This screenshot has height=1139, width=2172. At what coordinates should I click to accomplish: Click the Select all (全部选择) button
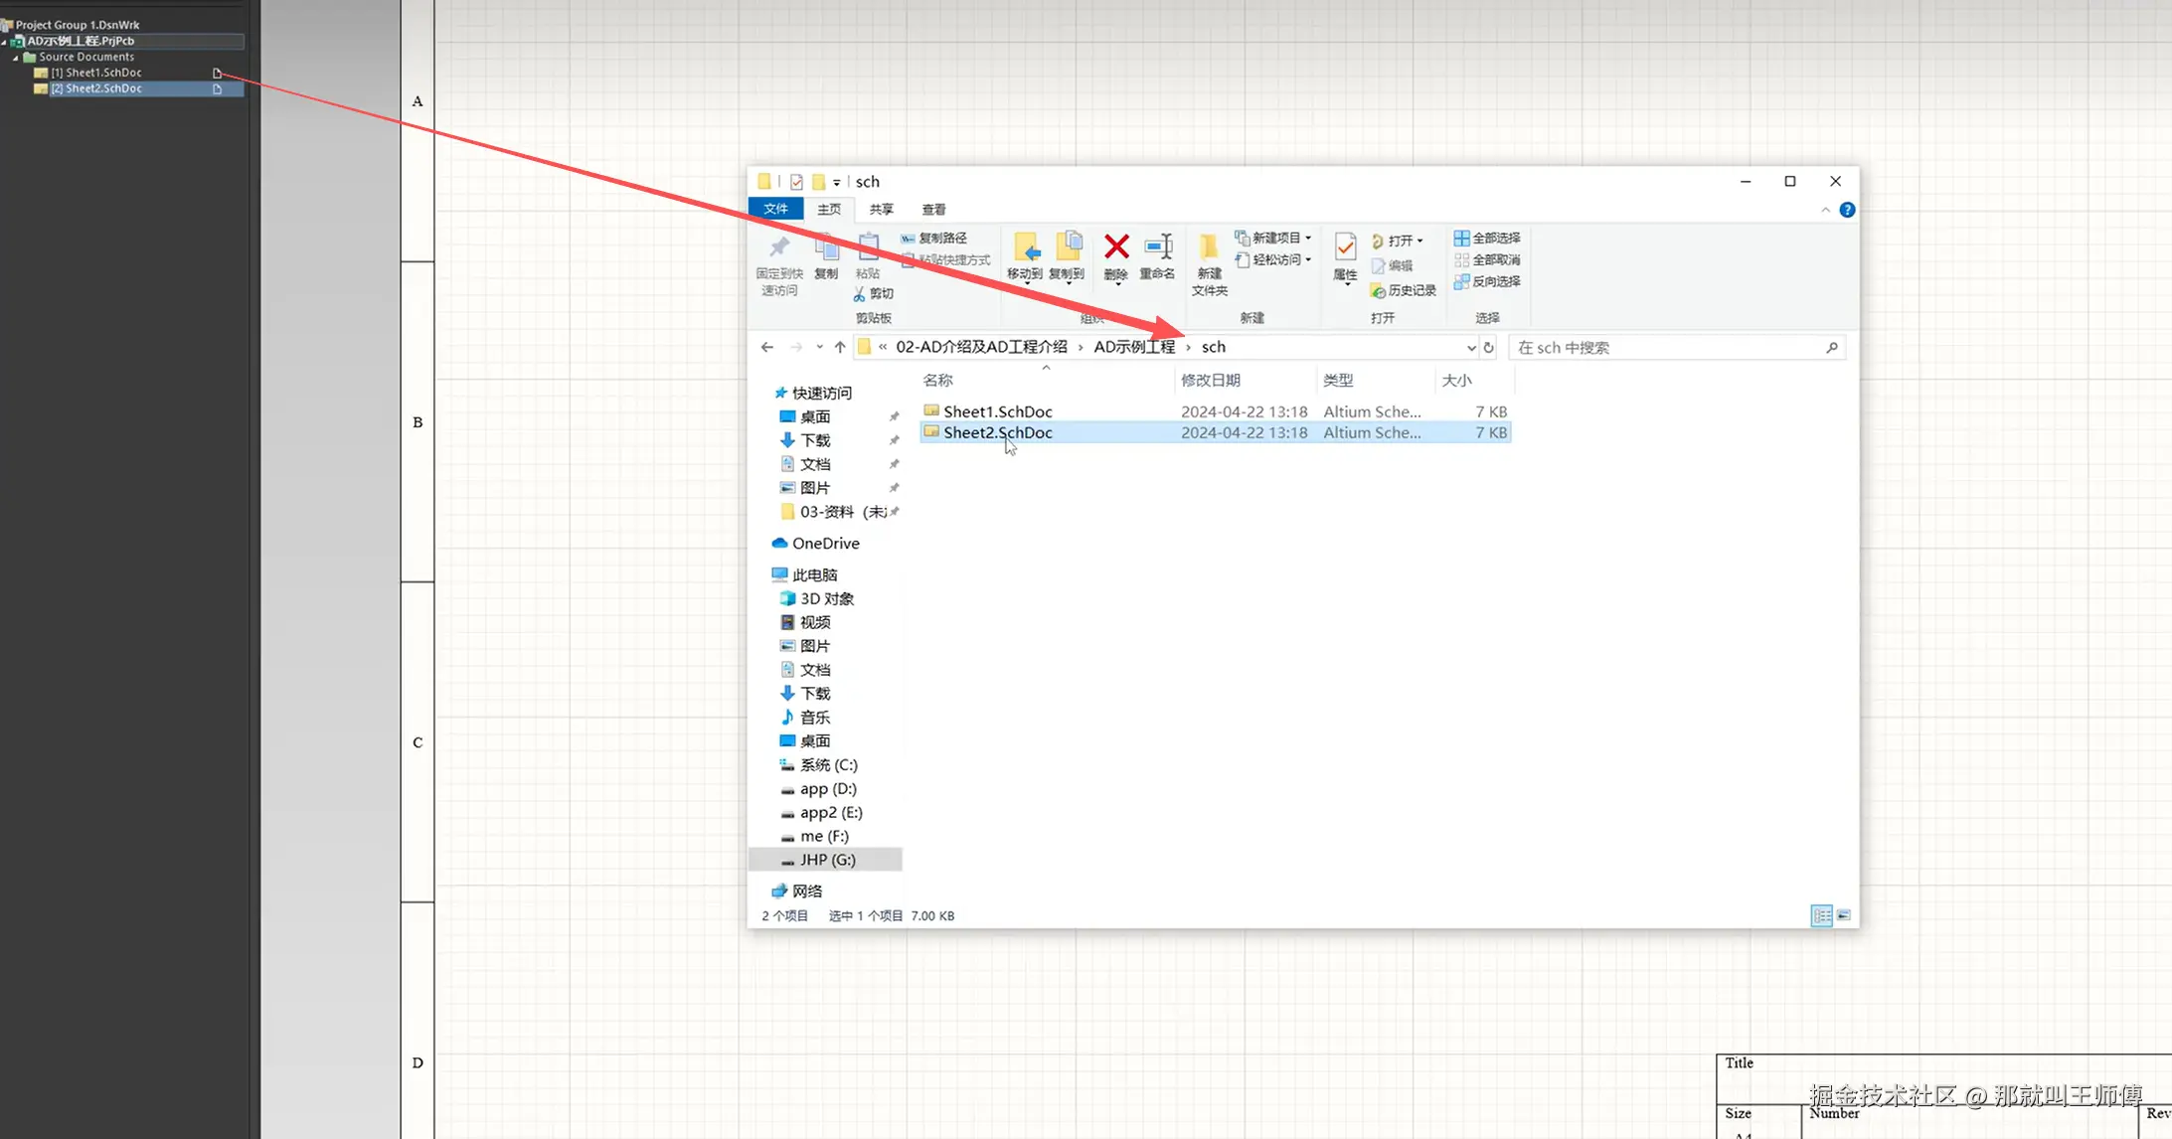tap(1487, 239)
